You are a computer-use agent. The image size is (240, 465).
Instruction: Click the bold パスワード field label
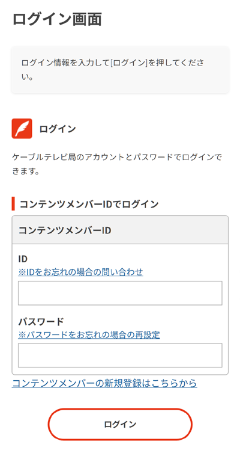click(41, 321)
